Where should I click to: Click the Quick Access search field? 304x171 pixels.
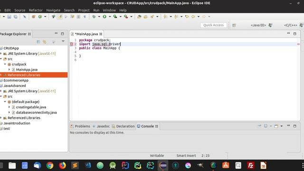pos(213,25)
